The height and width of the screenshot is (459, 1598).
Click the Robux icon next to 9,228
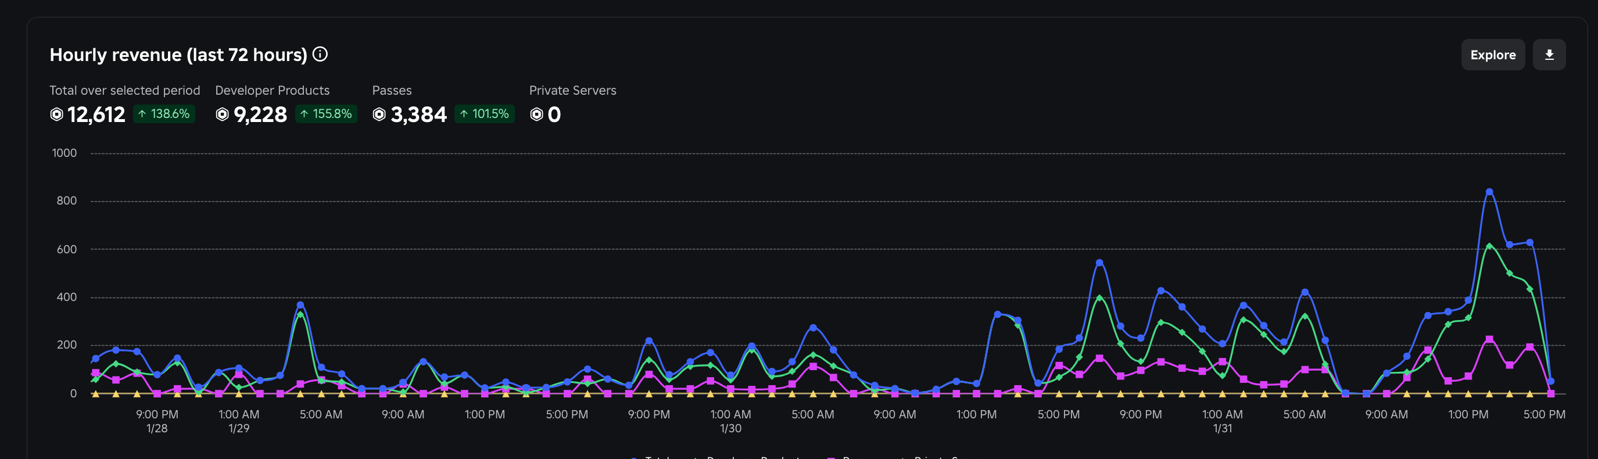click(222, 114)
